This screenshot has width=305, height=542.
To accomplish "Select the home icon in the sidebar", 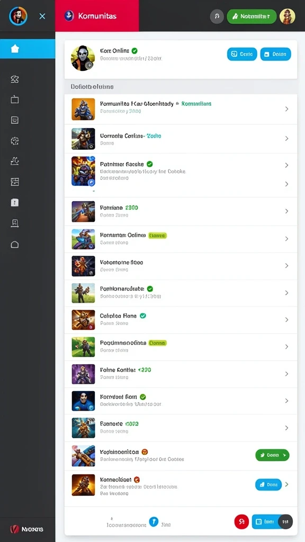I will [15, 49].
